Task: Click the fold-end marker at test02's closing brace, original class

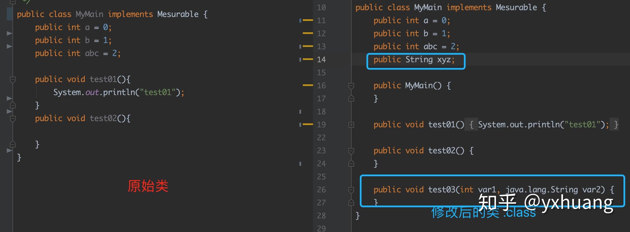Action: [12, 144]
